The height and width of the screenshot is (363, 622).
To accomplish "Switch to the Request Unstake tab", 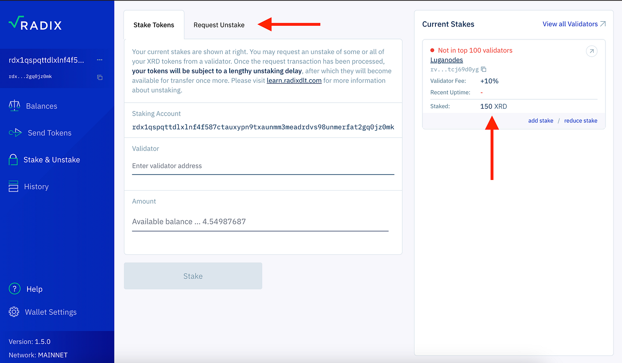I will point(219,25).
